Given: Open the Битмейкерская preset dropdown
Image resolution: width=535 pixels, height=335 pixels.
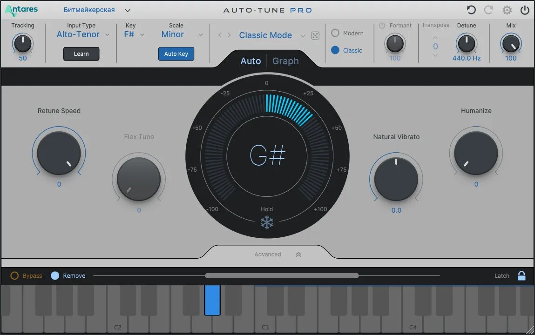Looking at the screenshot, I should (x=97, y=10).
